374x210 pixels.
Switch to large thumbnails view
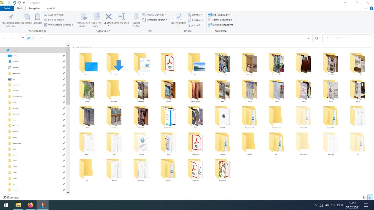pos(370,198)
